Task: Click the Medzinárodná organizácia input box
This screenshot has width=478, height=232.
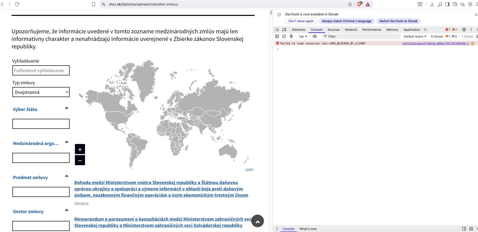Action: [x=41, y=158]
